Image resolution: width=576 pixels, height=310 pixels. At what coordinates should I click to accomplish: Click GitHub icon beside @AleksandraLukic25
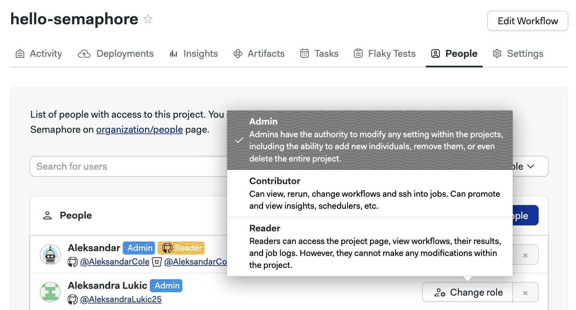[73, 300]
